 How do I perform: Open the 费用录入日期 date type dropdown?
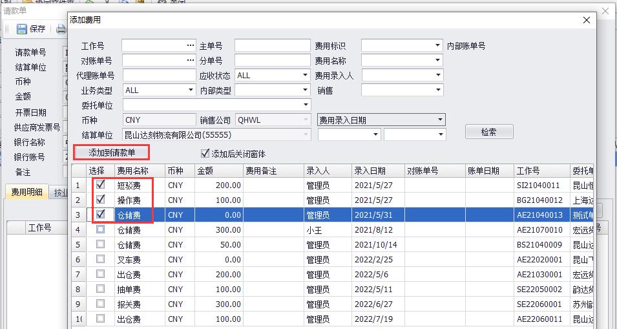point(440,120)
